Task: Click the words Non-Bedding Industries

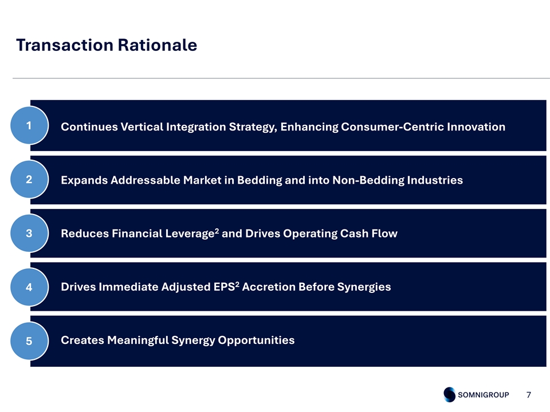Action: 398,180
